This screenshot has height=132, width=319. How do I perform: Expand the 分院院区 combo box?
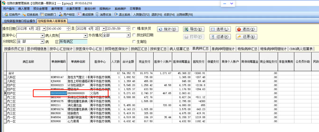tap(42, 41)
